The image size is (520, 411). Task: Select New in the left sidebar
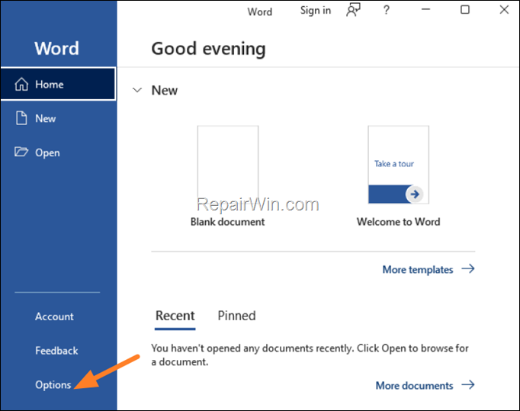(x=59, y=118)
